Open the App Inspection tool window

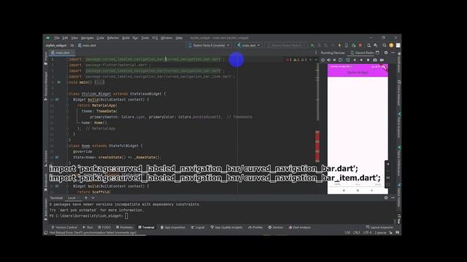173,227
